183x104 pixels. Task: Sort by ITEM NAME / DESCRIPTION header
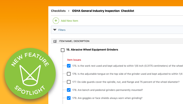pos(74,41)
